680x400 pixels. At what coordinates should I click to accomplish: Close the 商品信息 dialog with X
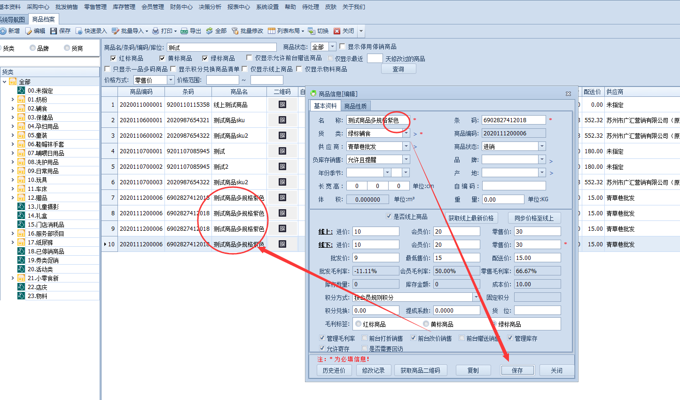[x=568, y=94]
